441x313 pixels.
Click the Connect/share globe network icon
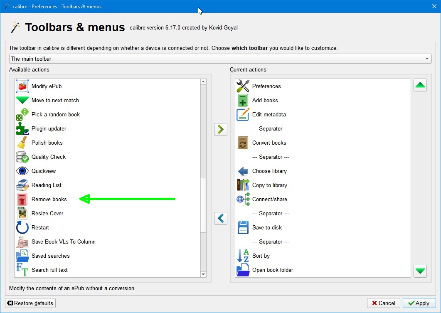[x=243, y=199]
